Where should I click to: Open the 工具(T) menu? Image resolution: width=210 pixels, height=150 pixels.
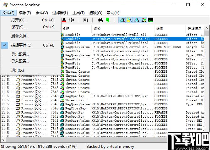pos(78,13)
